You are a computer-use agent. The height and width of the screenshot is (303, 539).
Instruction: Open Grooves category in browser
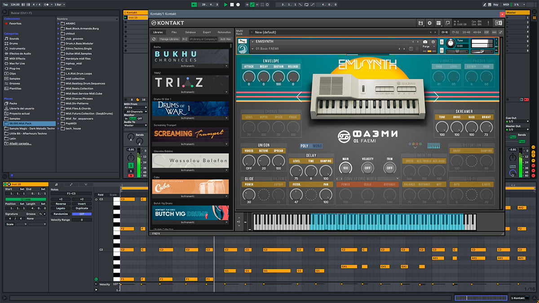pyautogui.click(x=15, y=83)
